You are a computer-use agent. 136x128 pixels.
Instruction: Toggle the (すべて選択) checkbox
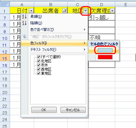click(x=39, y=57)
